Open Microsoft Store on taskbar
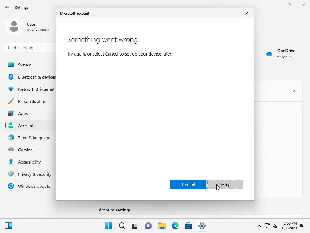Viewport: 310px width, 233px height. (188, 226)
